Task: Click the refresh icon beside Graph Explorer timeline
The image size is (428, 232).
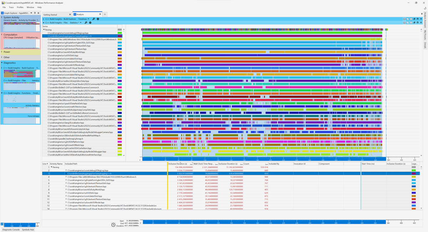Action: [2, 225]
